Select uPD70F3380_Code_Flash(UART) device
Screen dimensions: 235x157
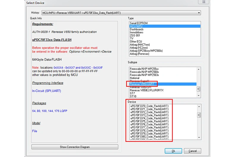point(163,136)
